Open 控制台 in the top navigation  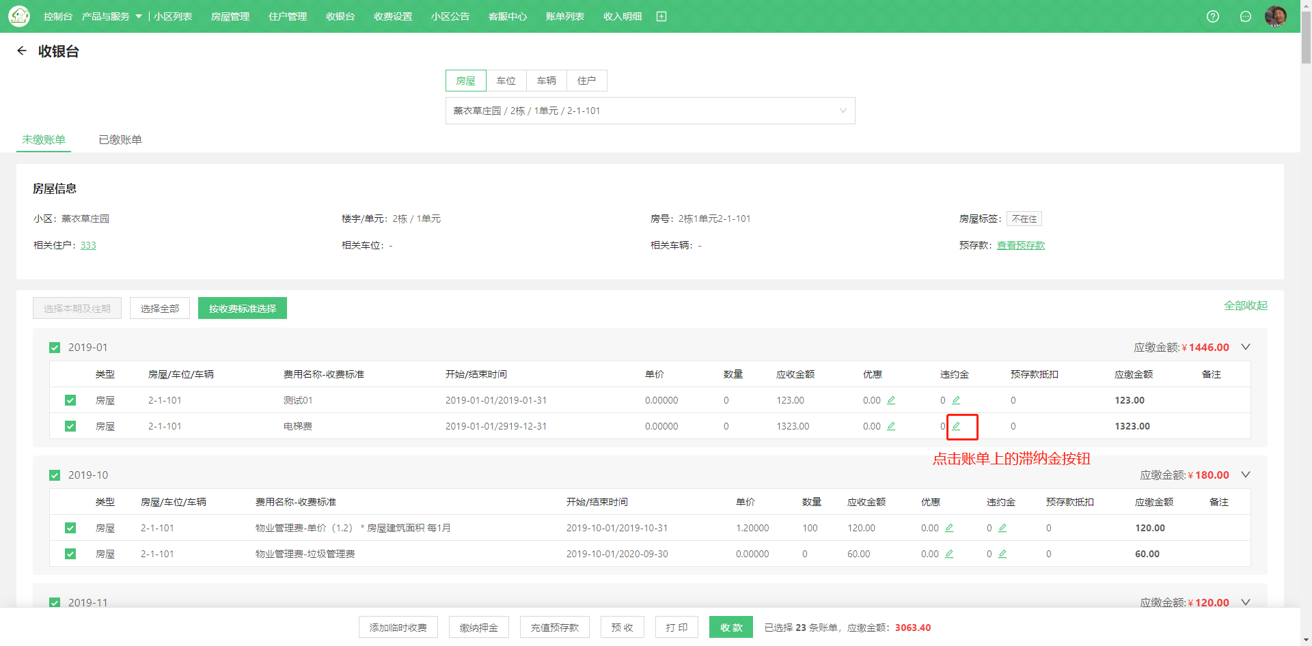tap(57, 16)
